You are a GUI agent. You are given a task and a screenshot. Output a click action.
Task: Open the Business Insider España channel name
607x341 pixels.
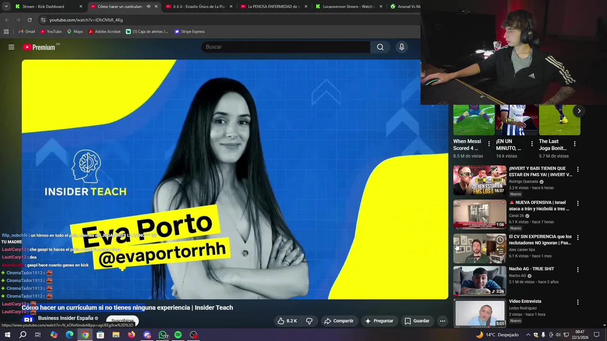click(x=65, y=318)
